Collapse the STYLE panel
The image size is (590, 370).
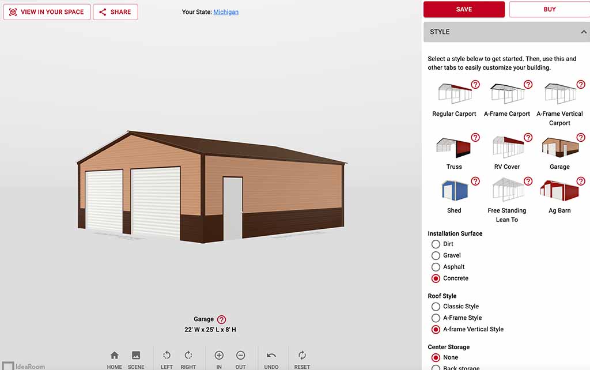point(582,32)
